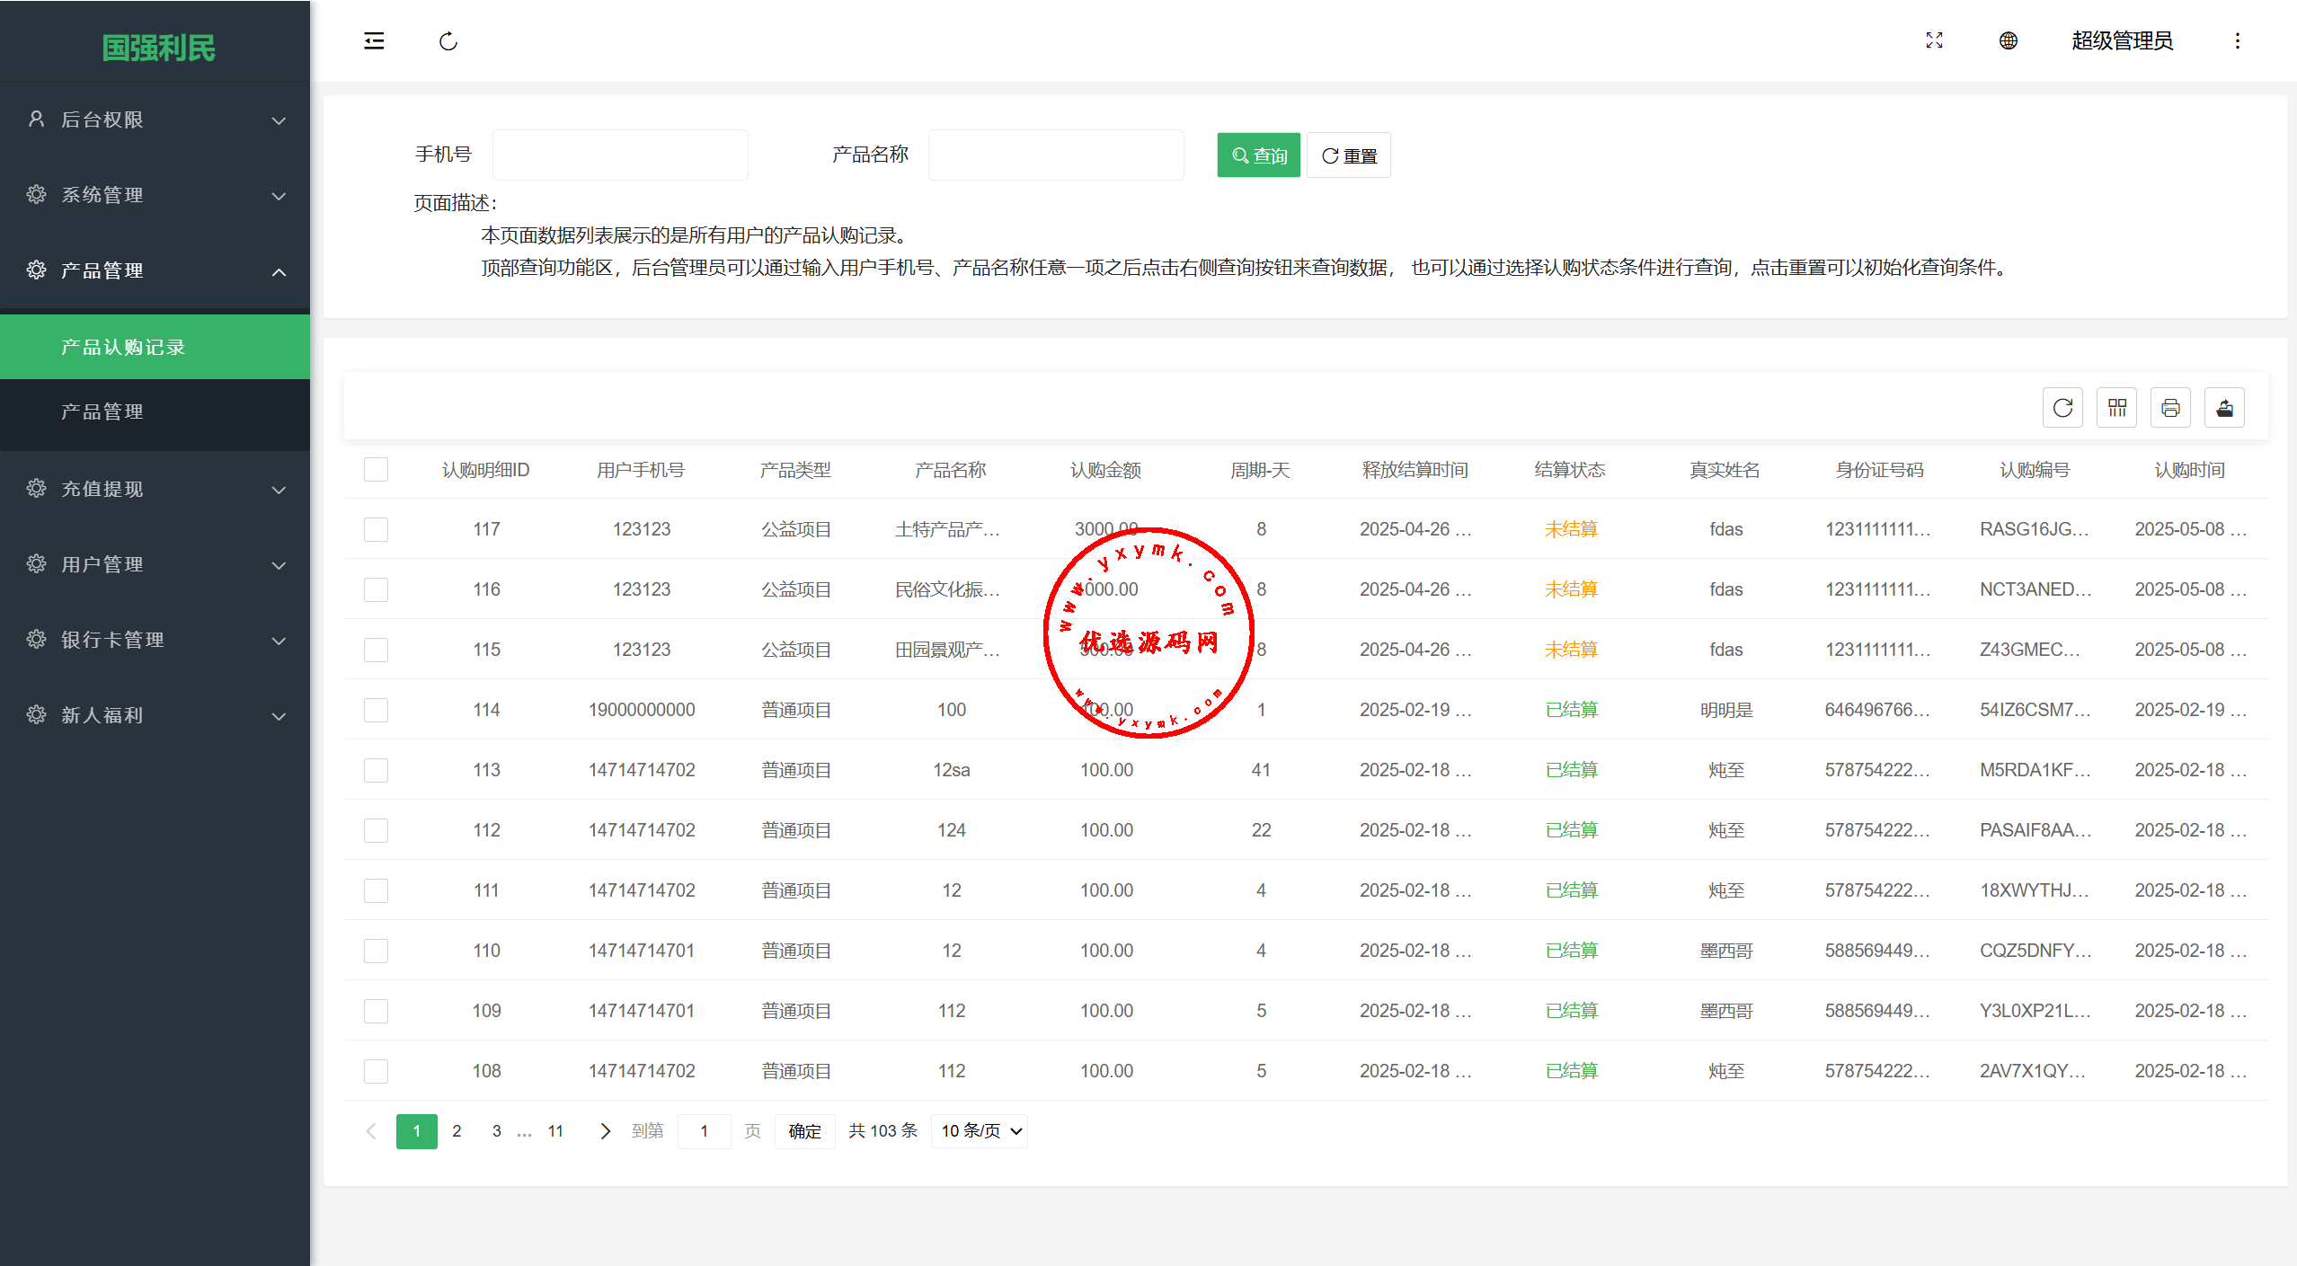
Task: Click the 重置 reset button
Action: tap(1349, 155)
